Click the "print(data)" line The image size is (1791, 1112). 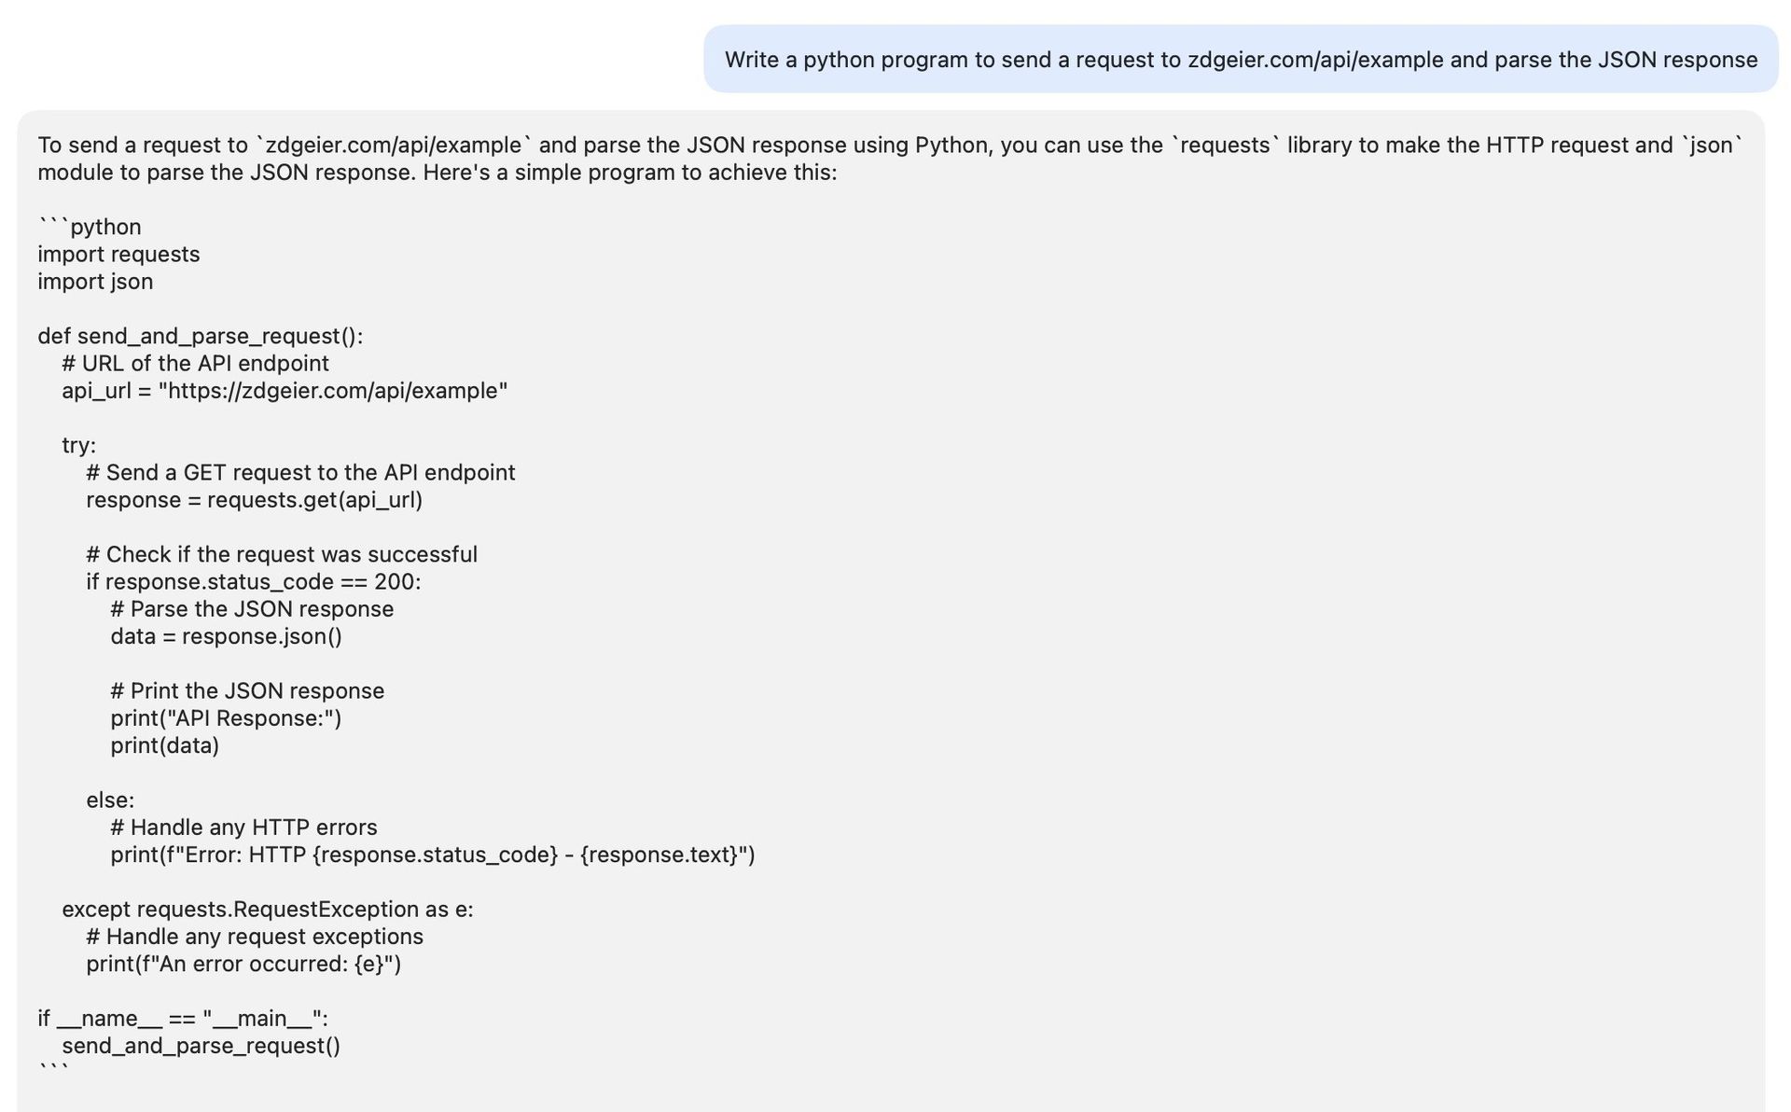click(164, 745)
